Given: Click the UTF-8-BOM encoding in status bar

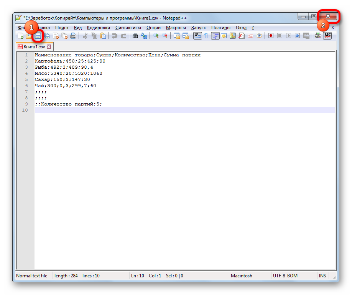Looking at the screenshot, I should tap(285, 275).
